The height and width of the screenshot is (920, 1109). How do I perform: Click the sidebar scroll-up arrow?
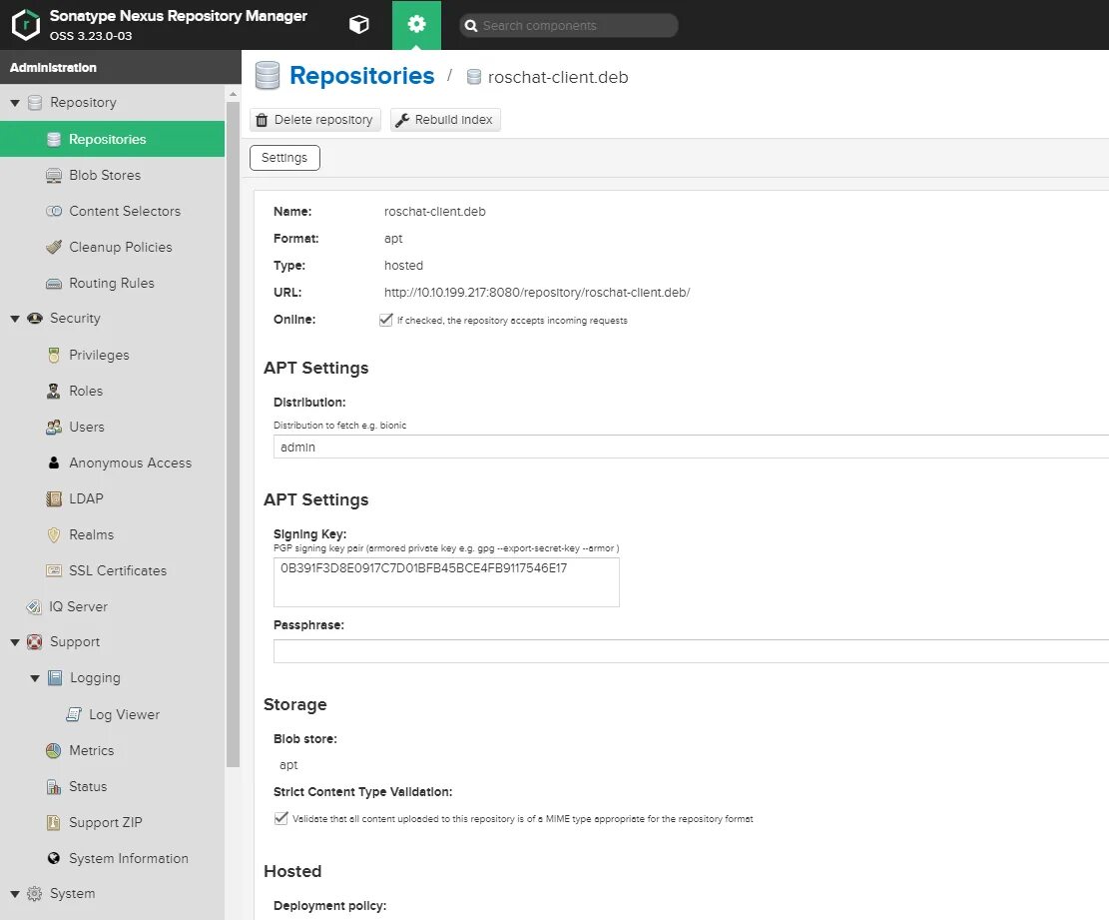coord(233,94)
